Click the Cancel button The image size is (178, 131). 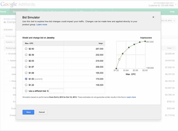tap(42, 112)
